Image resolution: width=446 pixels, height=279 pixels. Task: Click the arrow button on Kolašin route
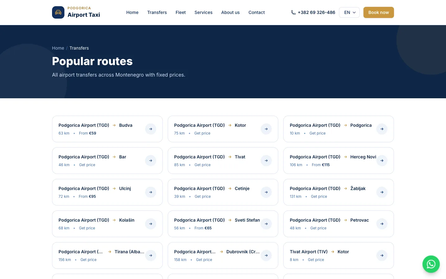tap(151, 224)
